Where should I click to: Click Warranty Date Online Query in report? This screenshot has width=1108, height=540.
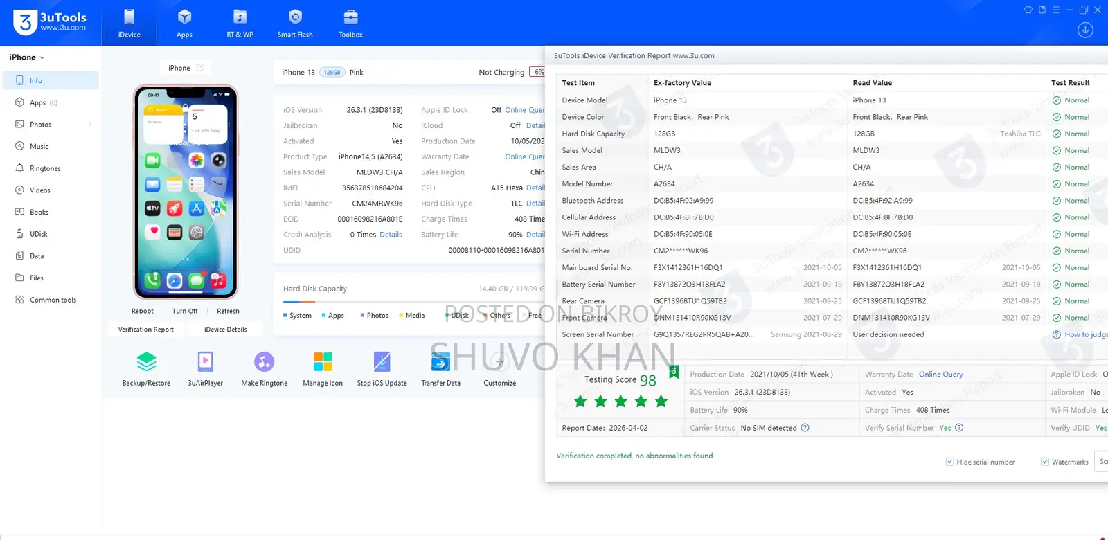click(x=940, y=375)
